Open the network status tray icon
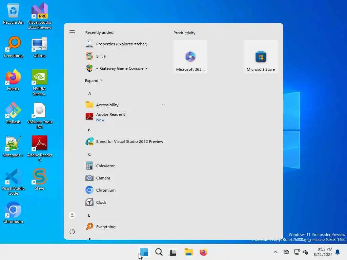 tap(297, 252)
